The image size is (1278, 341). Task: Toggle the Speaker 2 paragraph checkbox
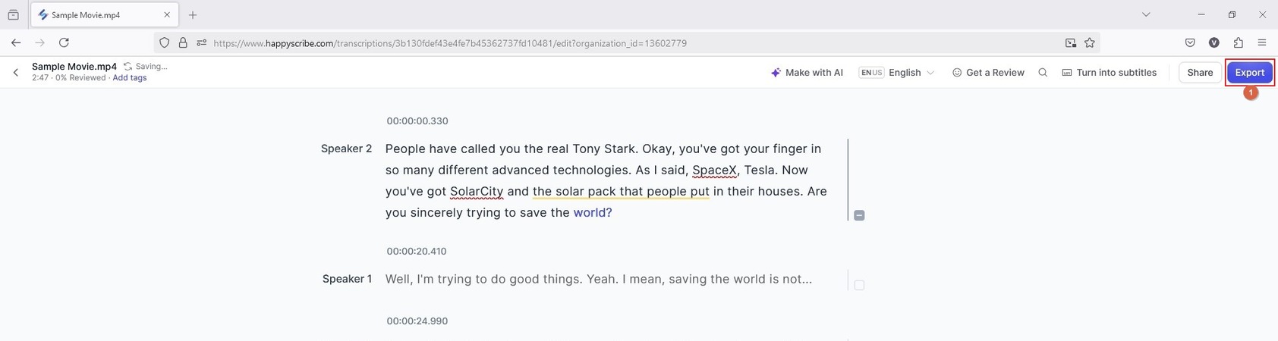(x=859, y=215)
